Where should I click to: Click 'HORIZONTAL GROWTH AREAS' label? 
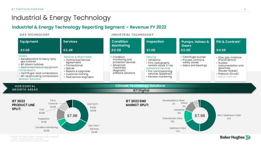tap(25, 88)
